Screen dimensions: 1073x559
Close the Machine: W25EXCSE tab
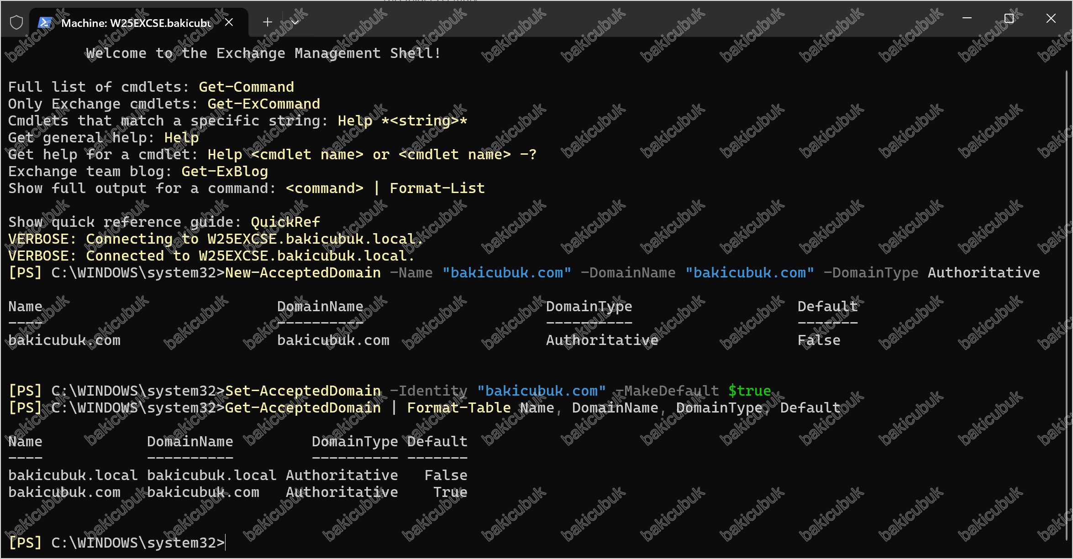tap(229, 22)
